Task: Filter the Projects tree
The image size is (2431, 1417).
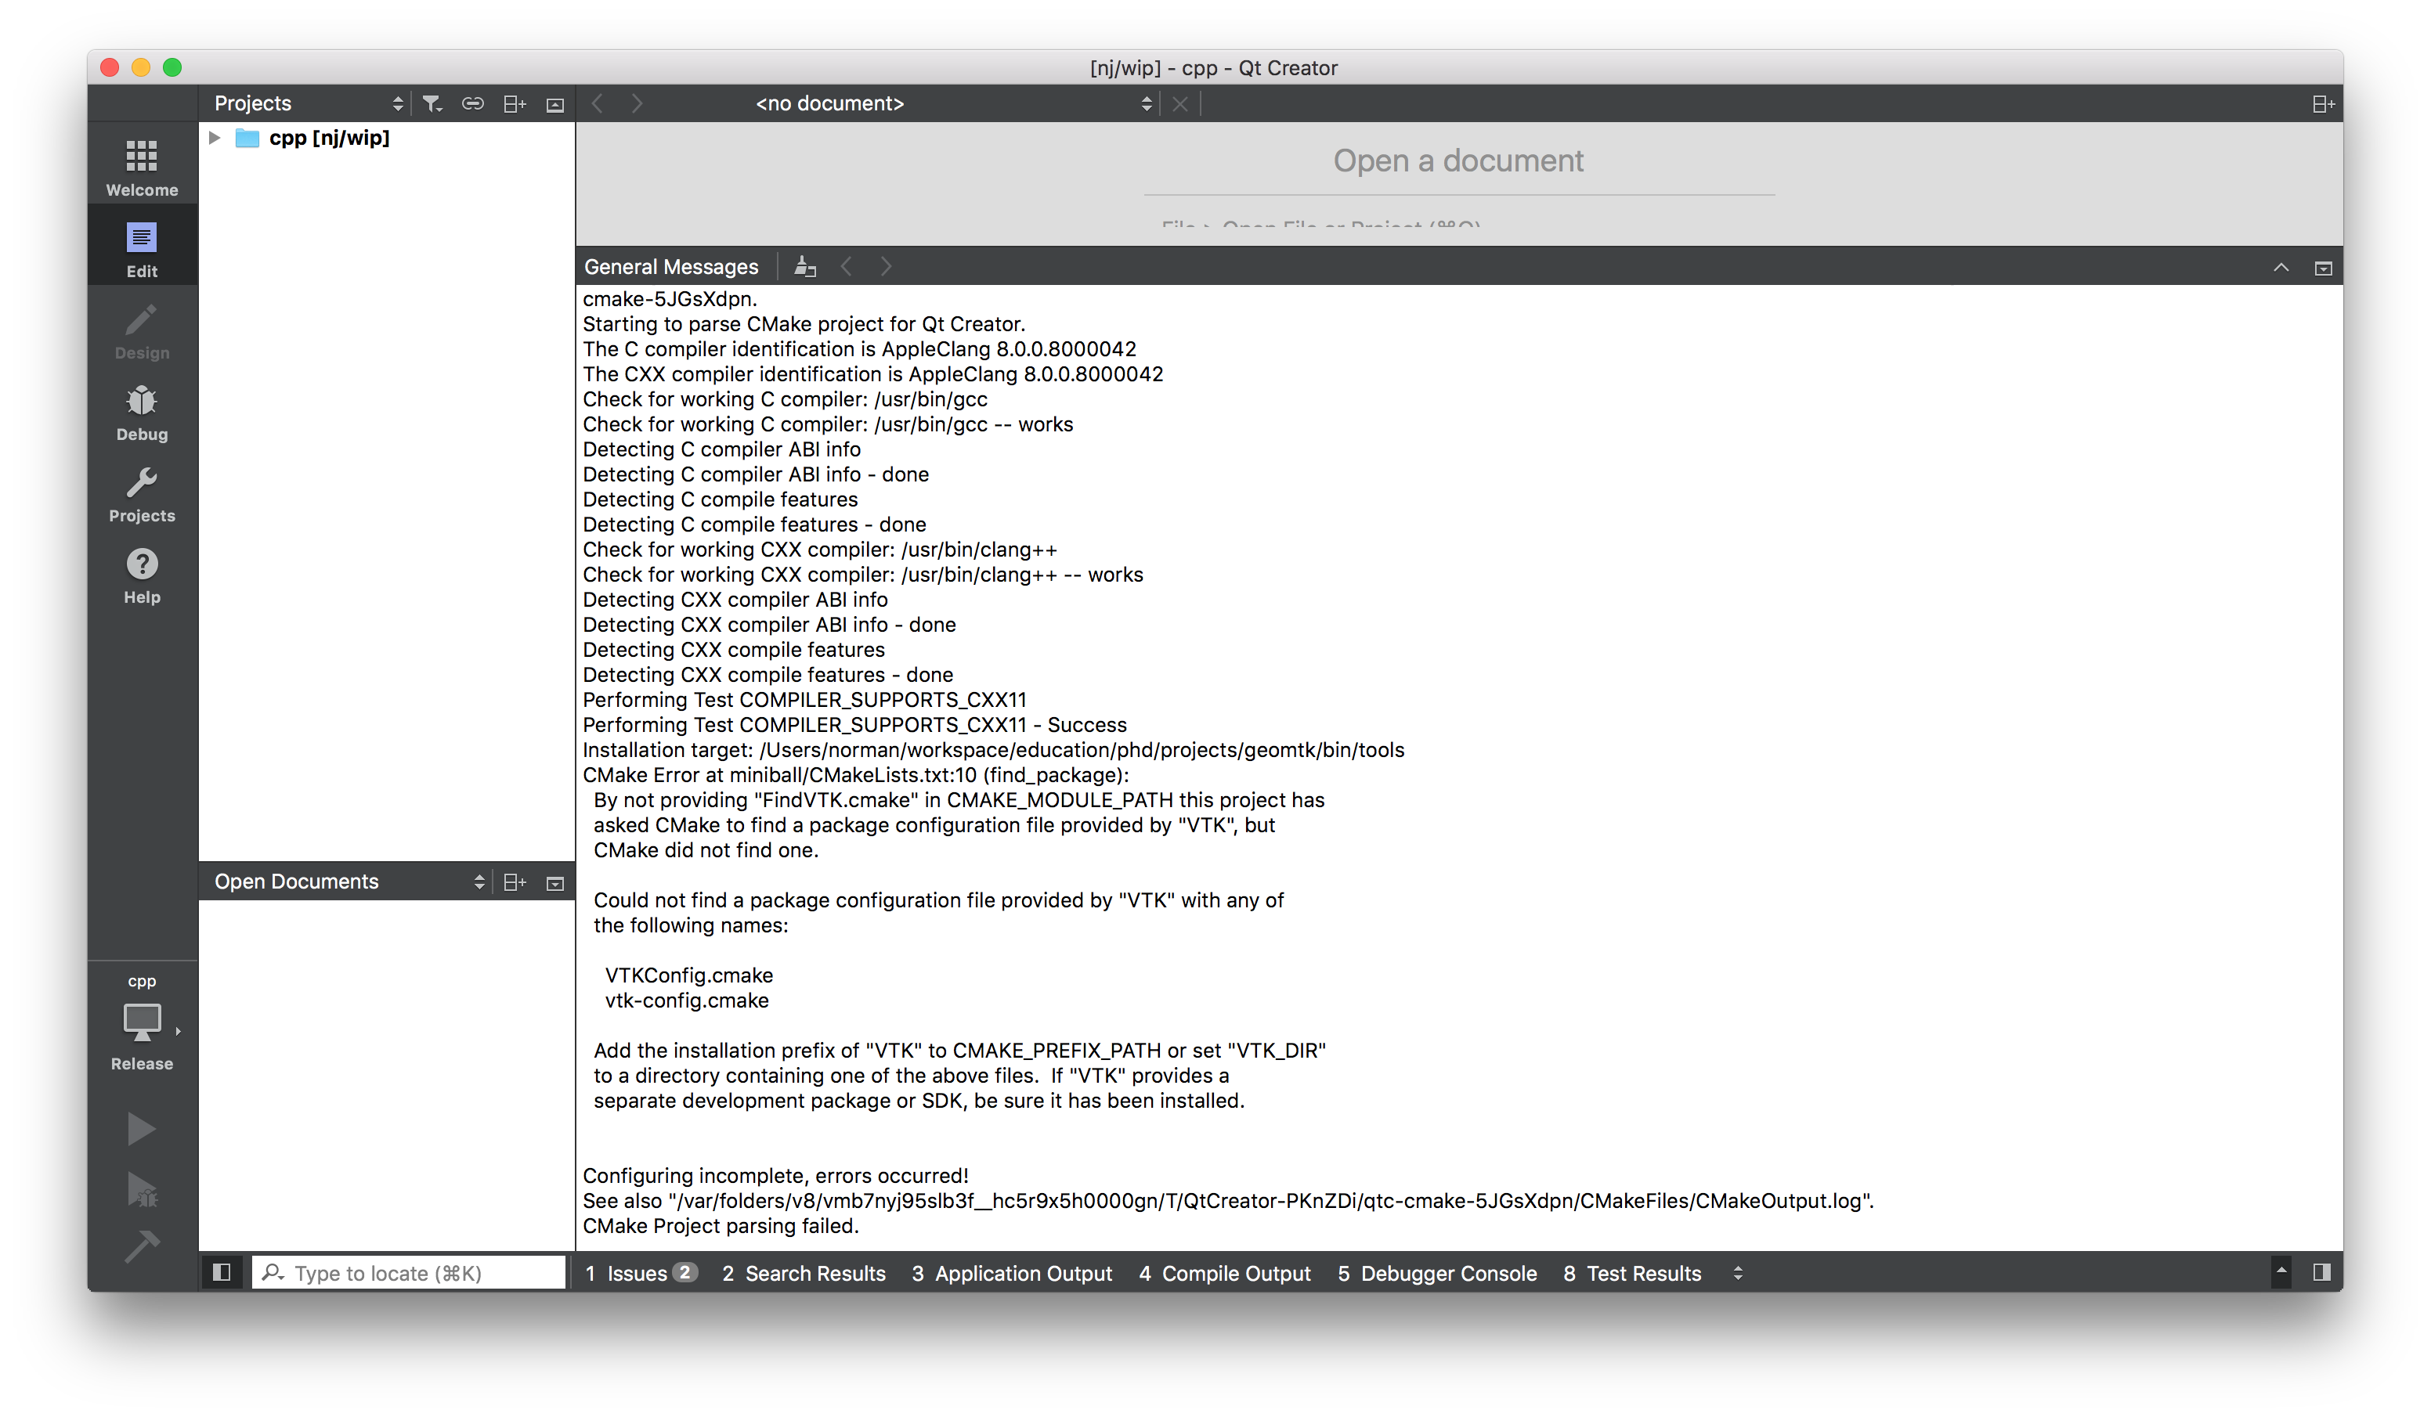Action: click(x=432, y=103)
